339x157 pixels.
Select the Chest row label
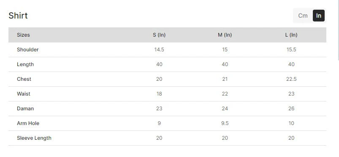point(24,79)
